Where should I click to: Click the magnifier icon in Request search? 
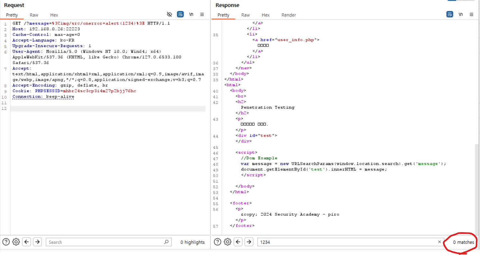[166, 242]
